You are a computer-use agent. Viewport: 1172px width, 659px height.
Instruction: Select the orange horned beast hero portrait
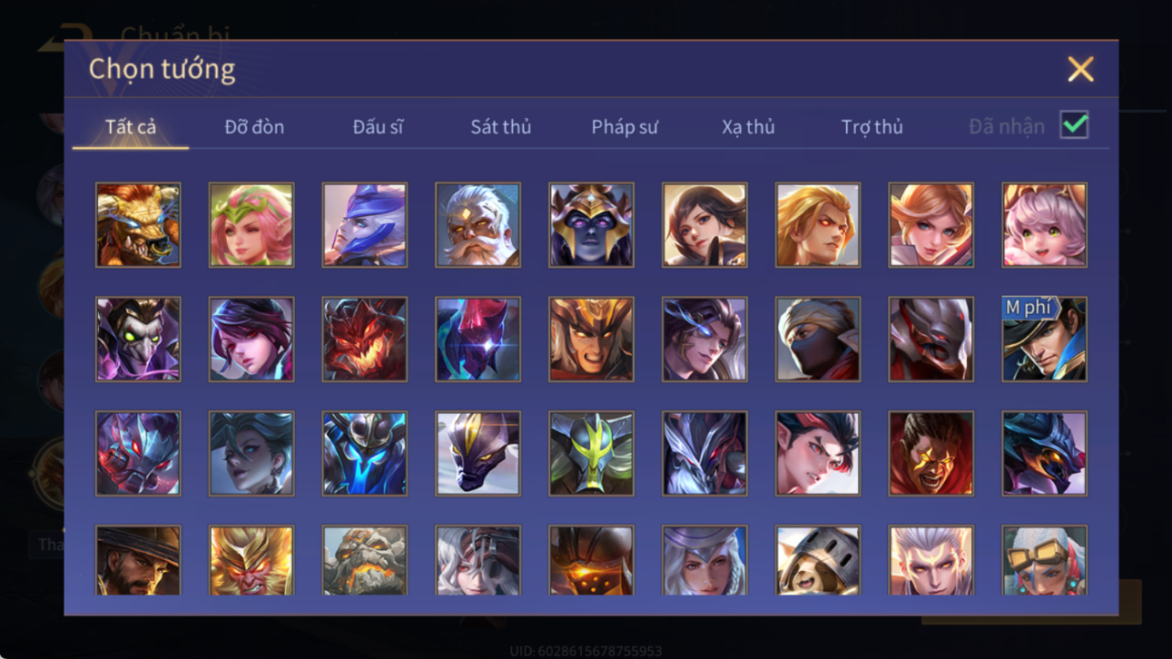coord(138,225)
